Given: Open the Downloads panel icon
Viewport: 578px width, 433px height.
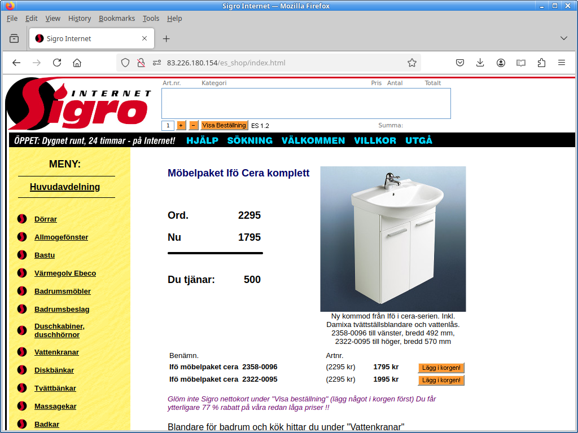Looking at the screenshot, I should tap(480, 63).
